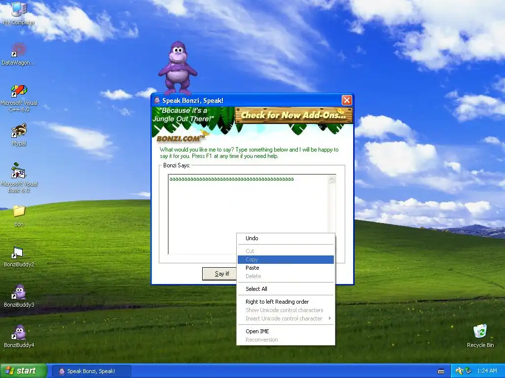
Task: Close the Speak Bonzi, Speak! dialog
Action: tap(347, 100)
